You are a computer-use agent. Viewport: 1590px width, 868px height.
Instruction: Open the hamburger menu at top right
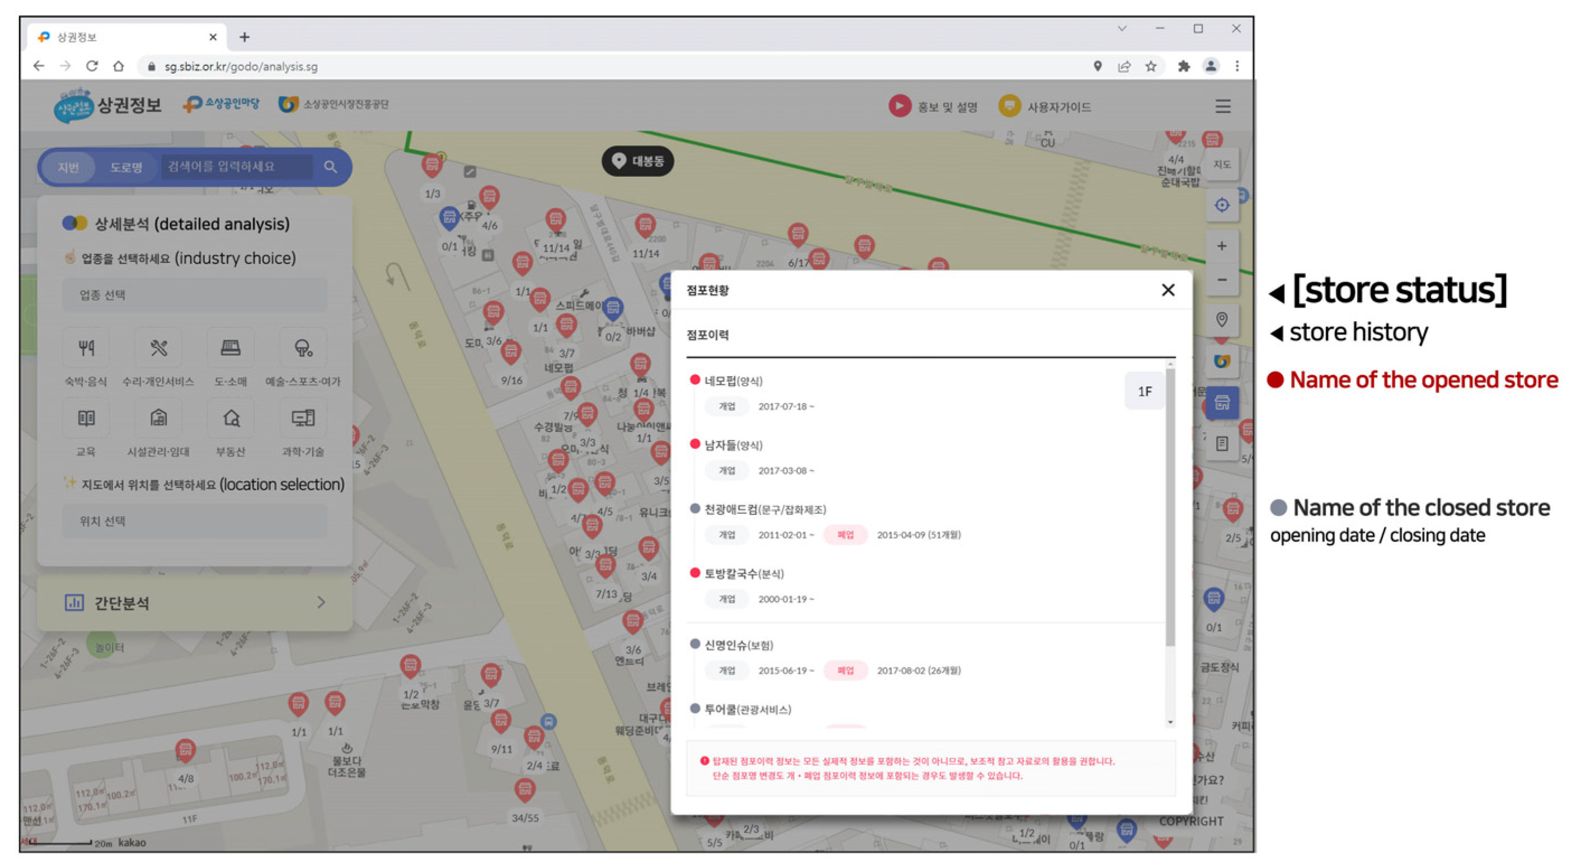click(x=1222, y=106)
